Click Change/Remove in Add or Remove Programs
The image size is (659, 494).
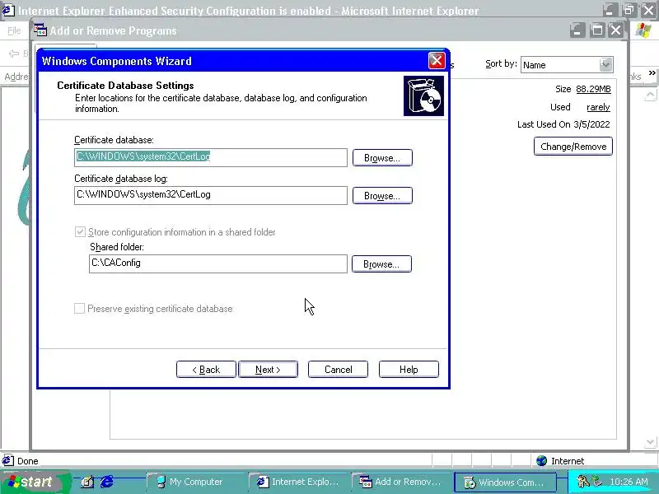(x=573, y=147)
